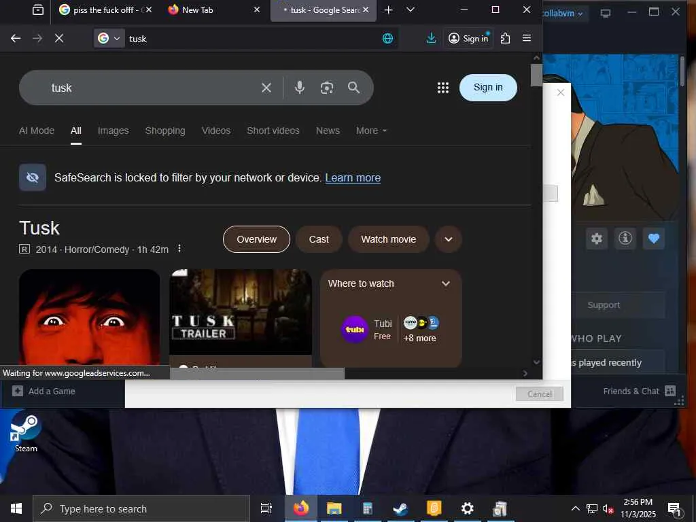Toggle Steam favorite heart icon
This screenshot has width=696, height=522.
[654, 239]
